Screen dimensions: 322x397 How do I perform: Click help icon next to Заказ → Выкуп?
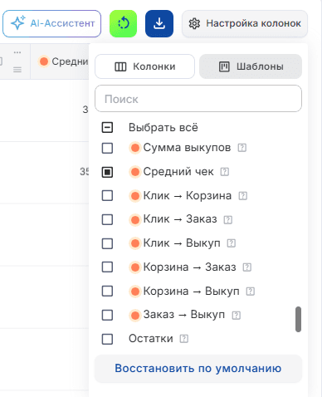pyautogui.click(x=237, y=315)
